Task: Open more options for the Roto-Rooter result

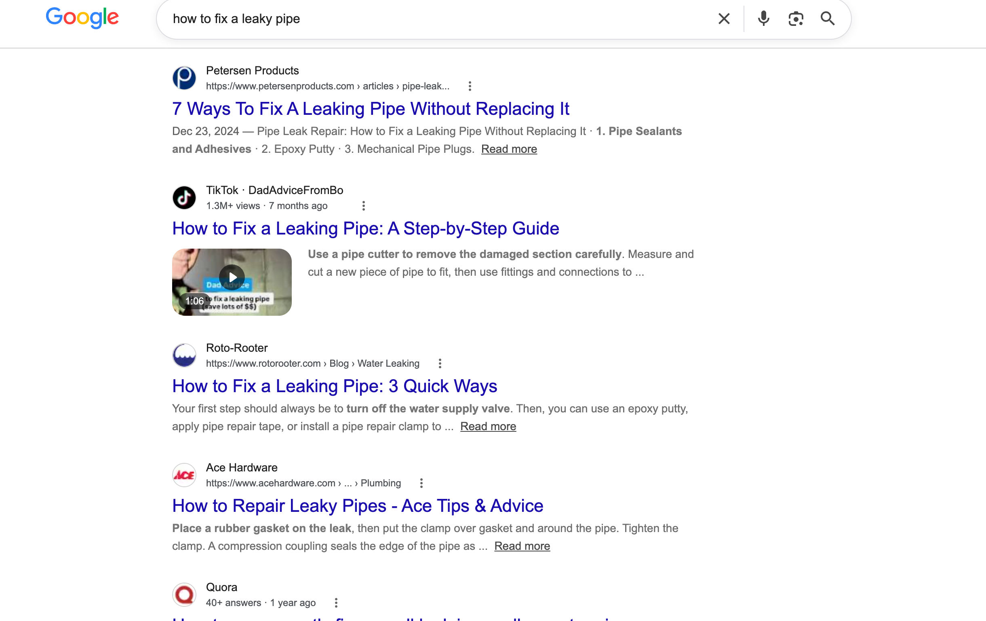Action: (x=440, y=363)
